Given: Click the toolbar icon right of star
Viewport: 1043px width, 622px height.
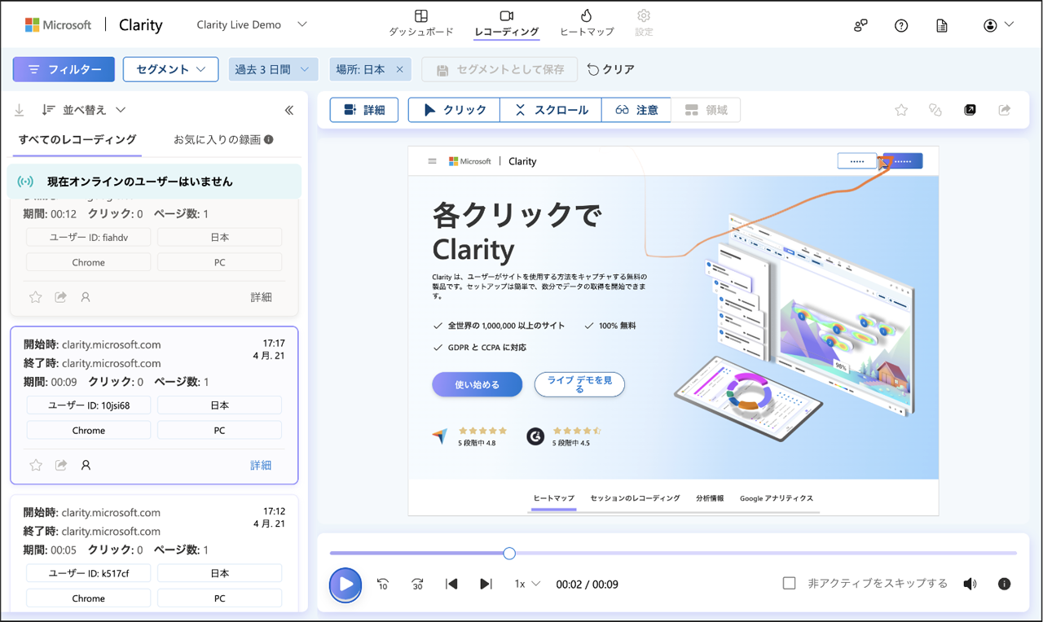Looking at the screenshot, I should coord(935,110).
